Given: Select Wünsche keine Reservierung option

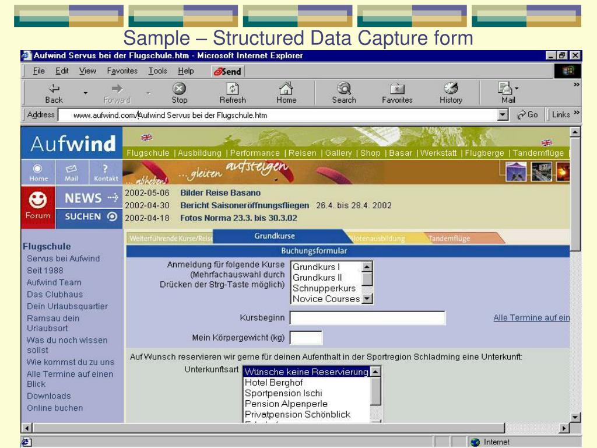Looking at the screenshot, I should point(307,372).
